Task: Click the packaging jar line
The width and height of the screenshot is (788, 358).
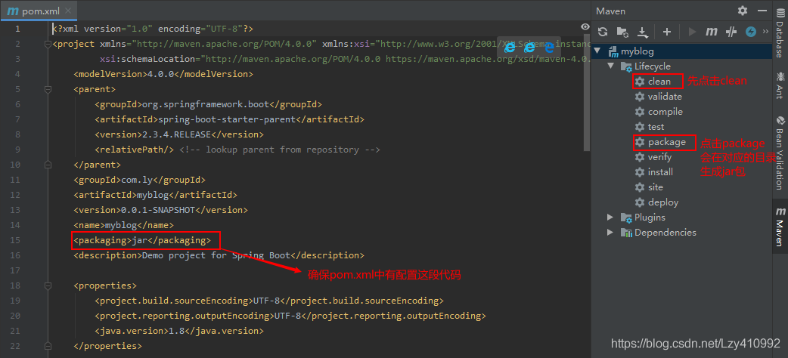Action: [142, 240]
